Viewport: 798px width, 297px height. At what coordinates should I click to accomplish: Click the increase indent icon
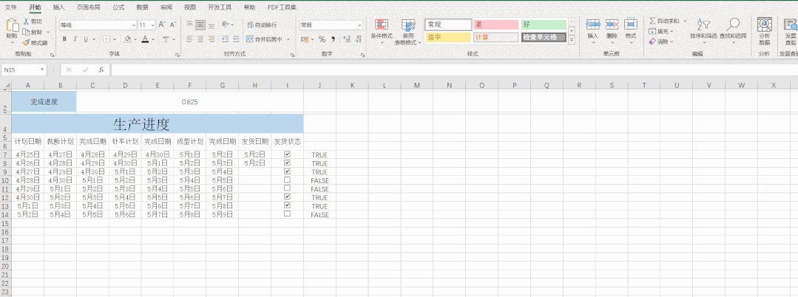pyautogui.click(x=236, y=39)
